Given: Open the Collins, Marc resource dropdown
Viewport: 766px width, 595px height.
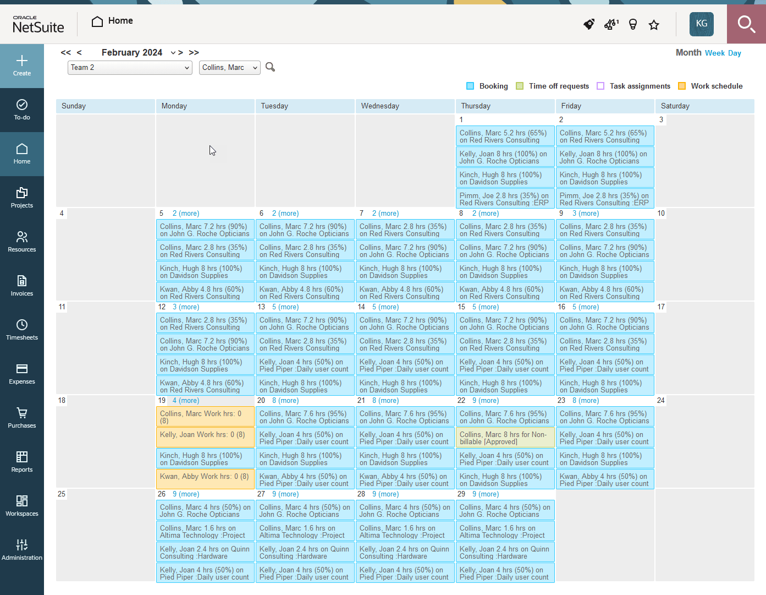Looking at the screenshot, I should coord(230,67).
